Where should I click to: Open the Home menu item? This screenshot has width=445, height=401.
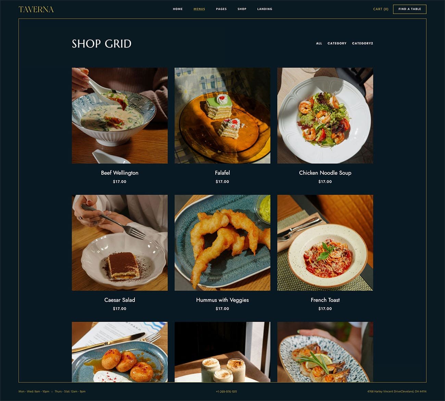coord(178,9)
